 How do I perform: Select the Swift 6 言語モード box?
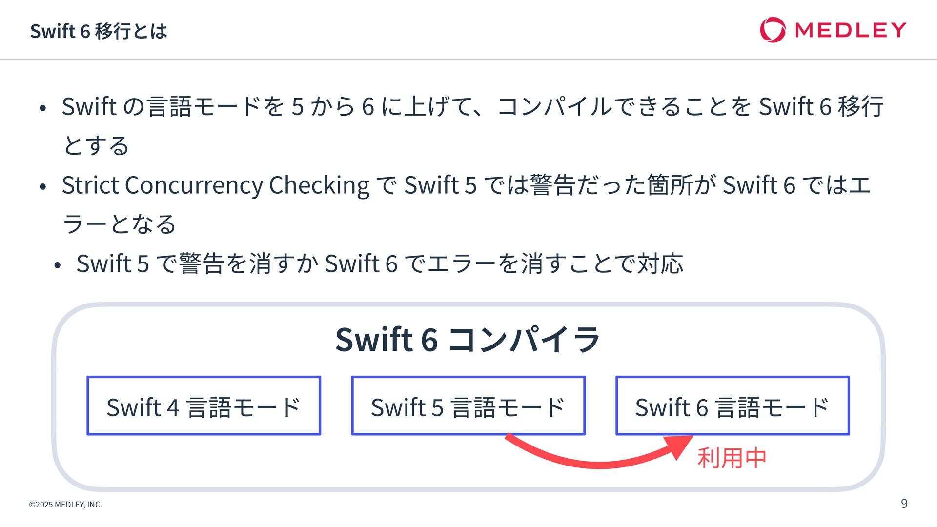733,405
